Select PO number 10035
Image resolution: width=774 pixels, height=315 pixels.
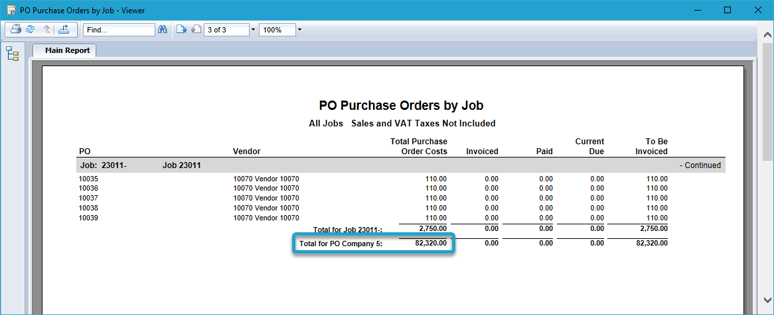88,179
